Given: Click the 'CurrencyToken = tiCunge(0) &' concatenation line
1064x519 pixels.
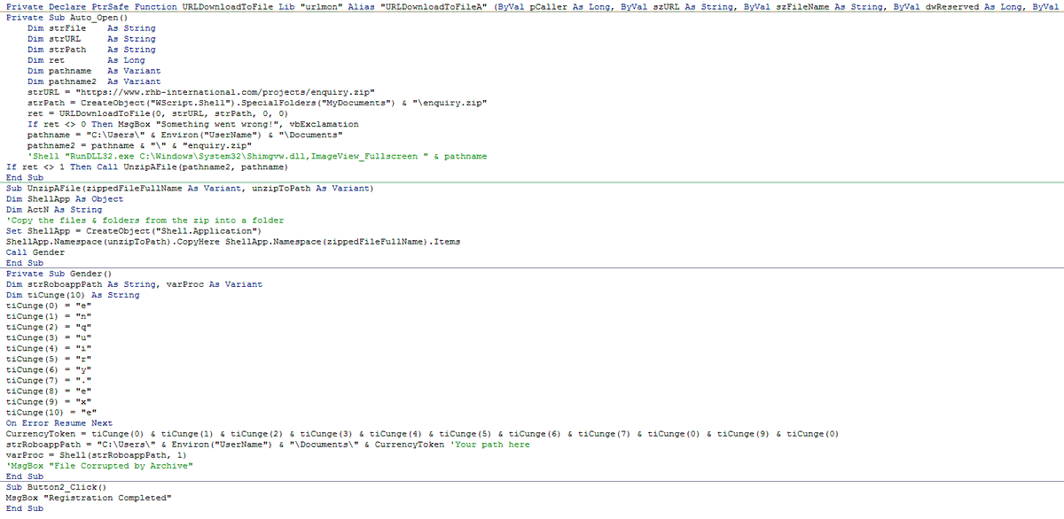Looking at the screenshot, I should (422, 433).
